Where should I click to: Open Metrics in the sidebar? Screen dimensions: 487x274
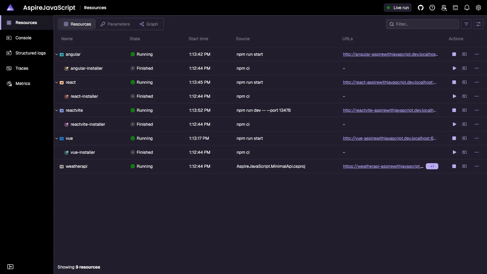[27, 83]
